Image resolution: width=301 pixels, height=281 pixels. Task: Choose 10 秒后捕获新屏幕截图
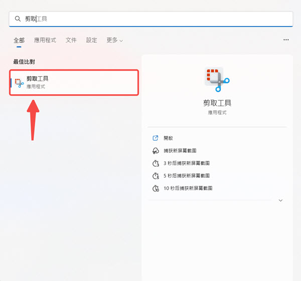tap(188, 188)
